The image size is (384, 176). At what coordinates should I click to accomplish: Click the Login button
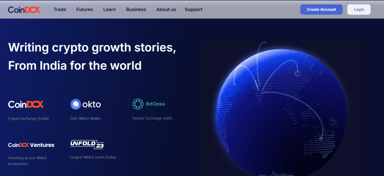tap(359, 10)
